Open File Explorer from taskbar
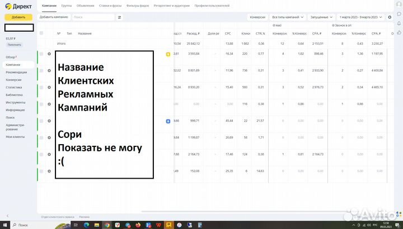 point(97,225)
